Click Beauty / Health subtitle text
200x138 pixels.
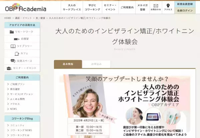coord(125,49)
